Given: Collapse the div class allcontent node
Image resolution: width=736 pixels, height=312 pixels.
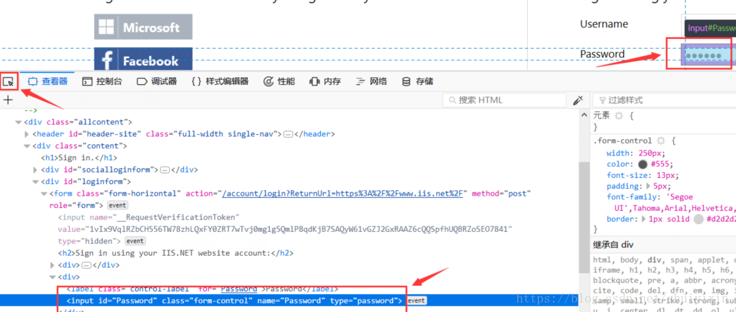Looking at the screenshot, I should pyautogui.click(x=18, y=122).
